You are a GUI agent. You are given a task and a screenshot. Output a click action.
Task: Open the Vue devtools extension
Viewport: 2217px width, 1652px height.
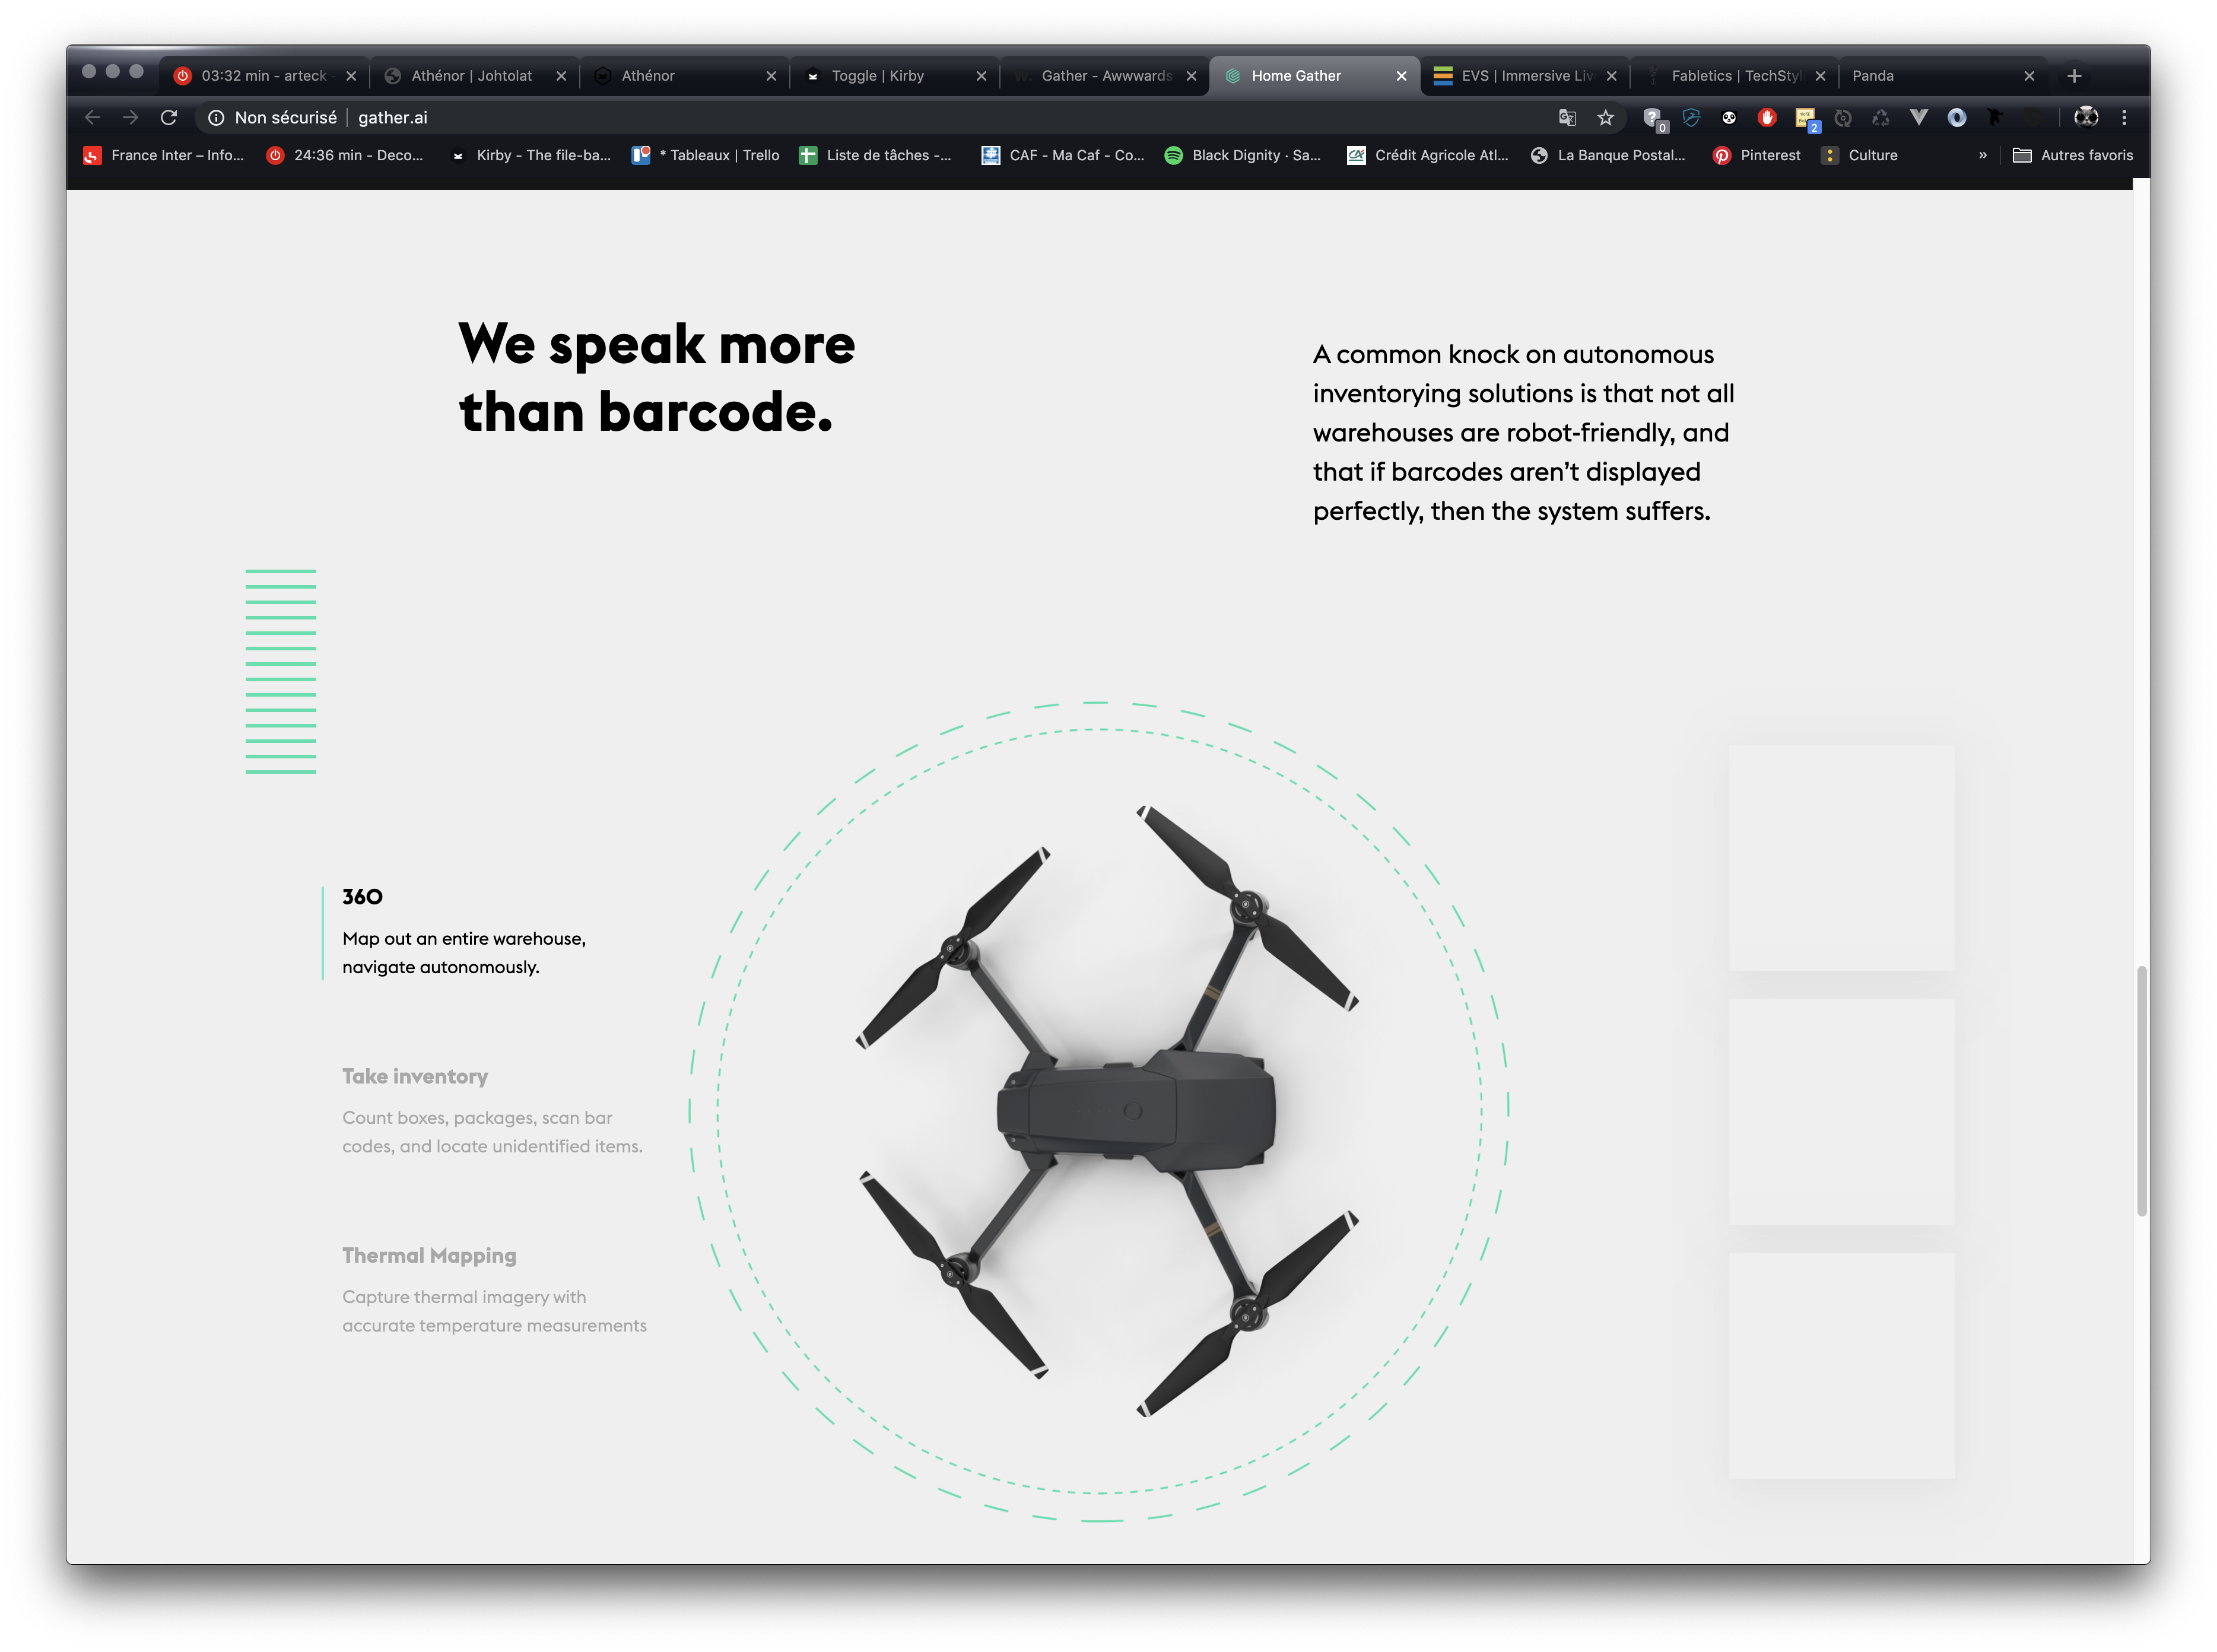1919,117
